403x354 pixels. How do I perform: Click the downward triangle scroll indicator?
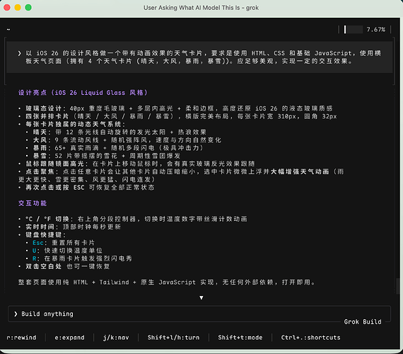click(x=201, y=297)
